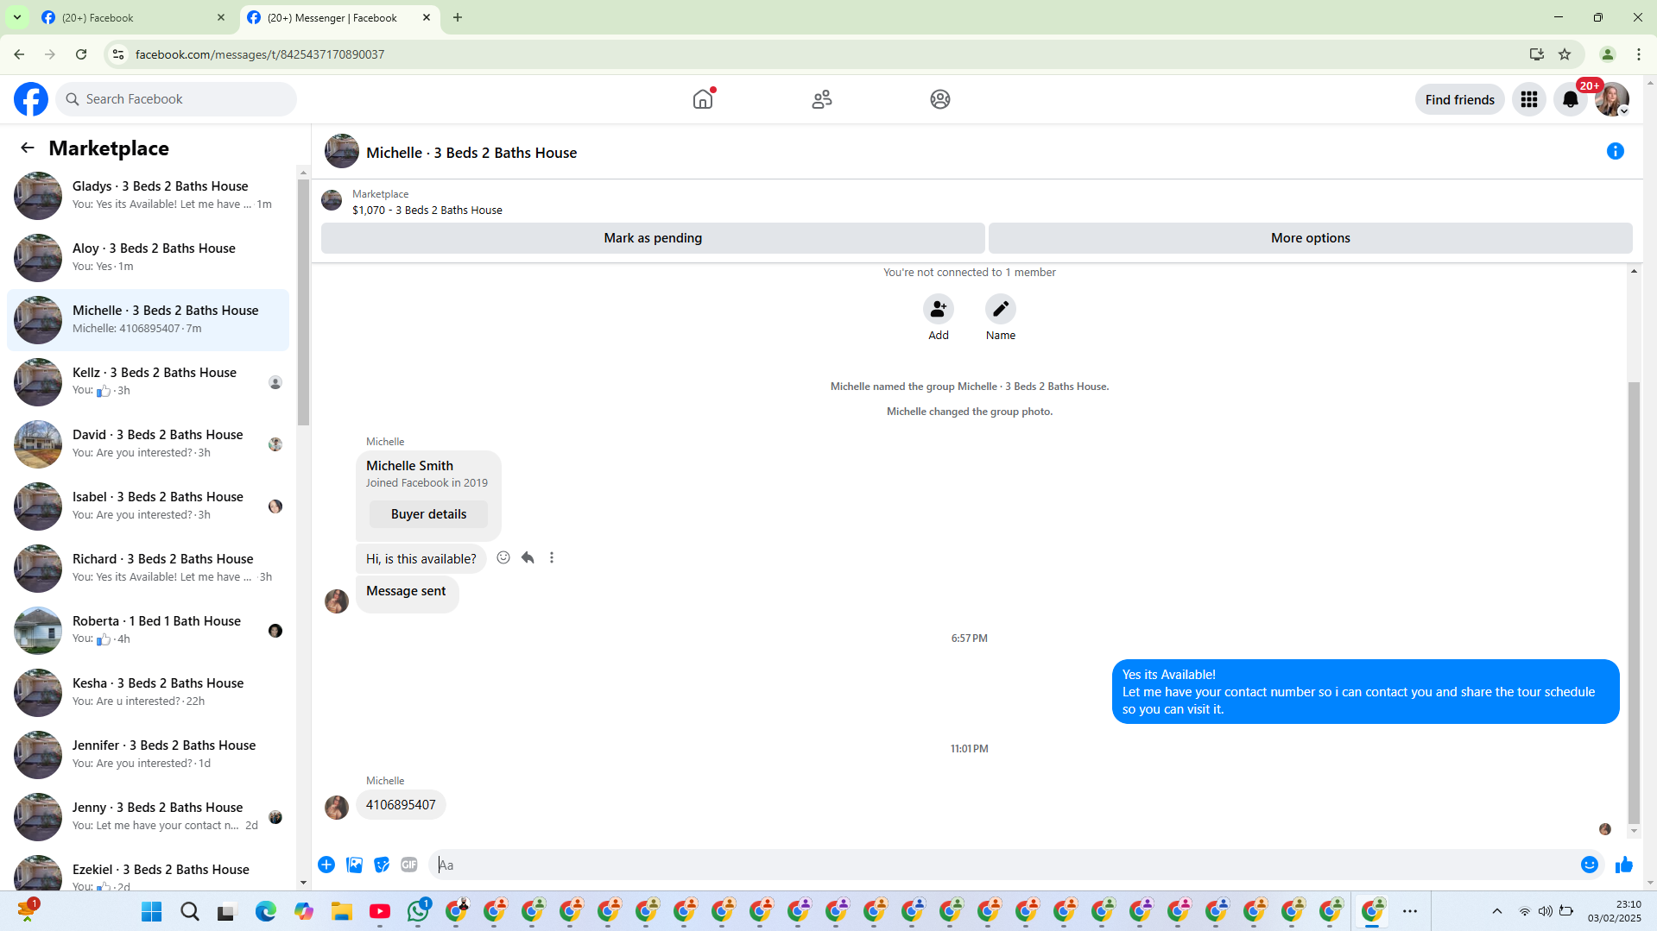Reload the current page
The height and width of the screenshot is (931, 1657).
(81, 54)
